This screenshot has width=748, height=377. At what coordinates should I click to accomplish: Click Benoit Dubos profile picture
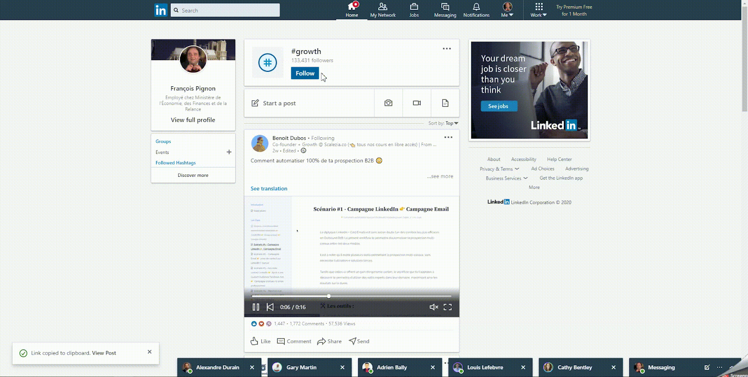pos(260,143)
